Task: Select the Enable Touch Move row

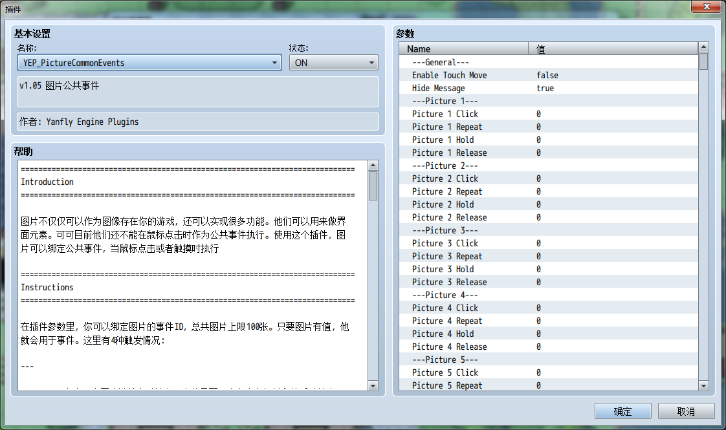Action: (549, 75)
